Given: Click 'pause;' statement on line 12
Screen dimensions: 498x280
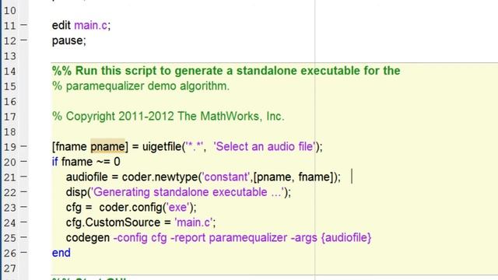Looking at the screenshot, I should coord(69,41).
